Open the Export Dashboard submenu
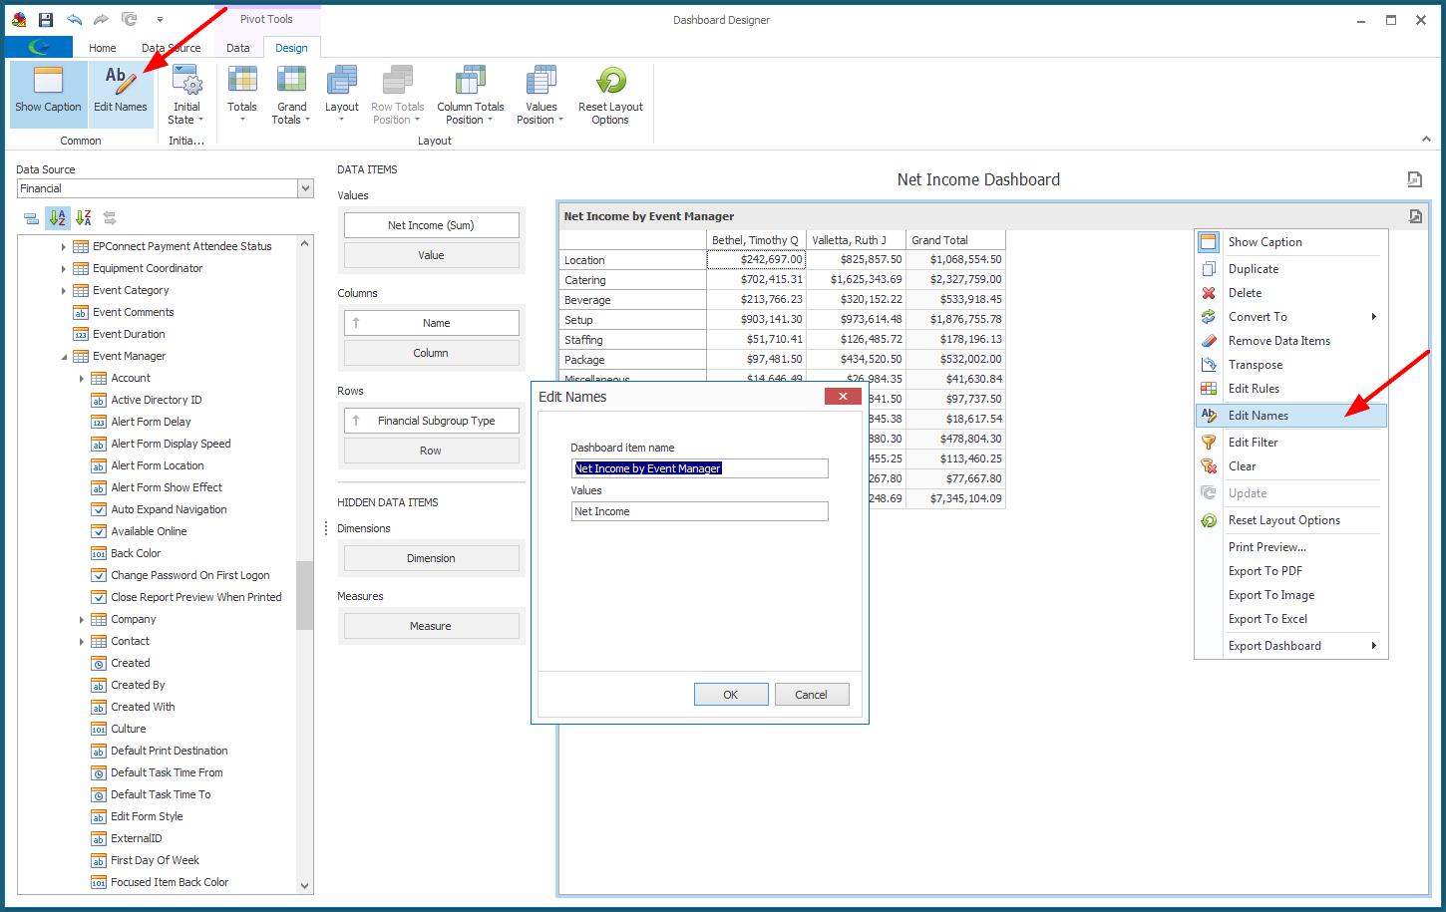 coord(1291,646)
